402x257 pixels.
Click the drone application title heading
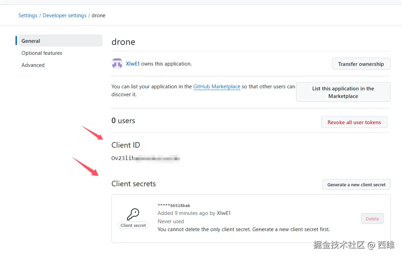[x=123, y=42]
